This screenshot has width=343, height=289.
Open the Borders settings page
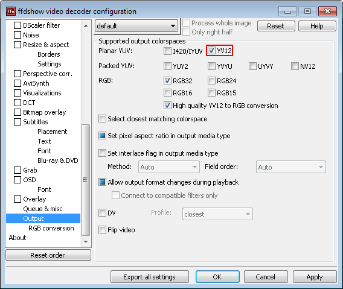[48, 54]
